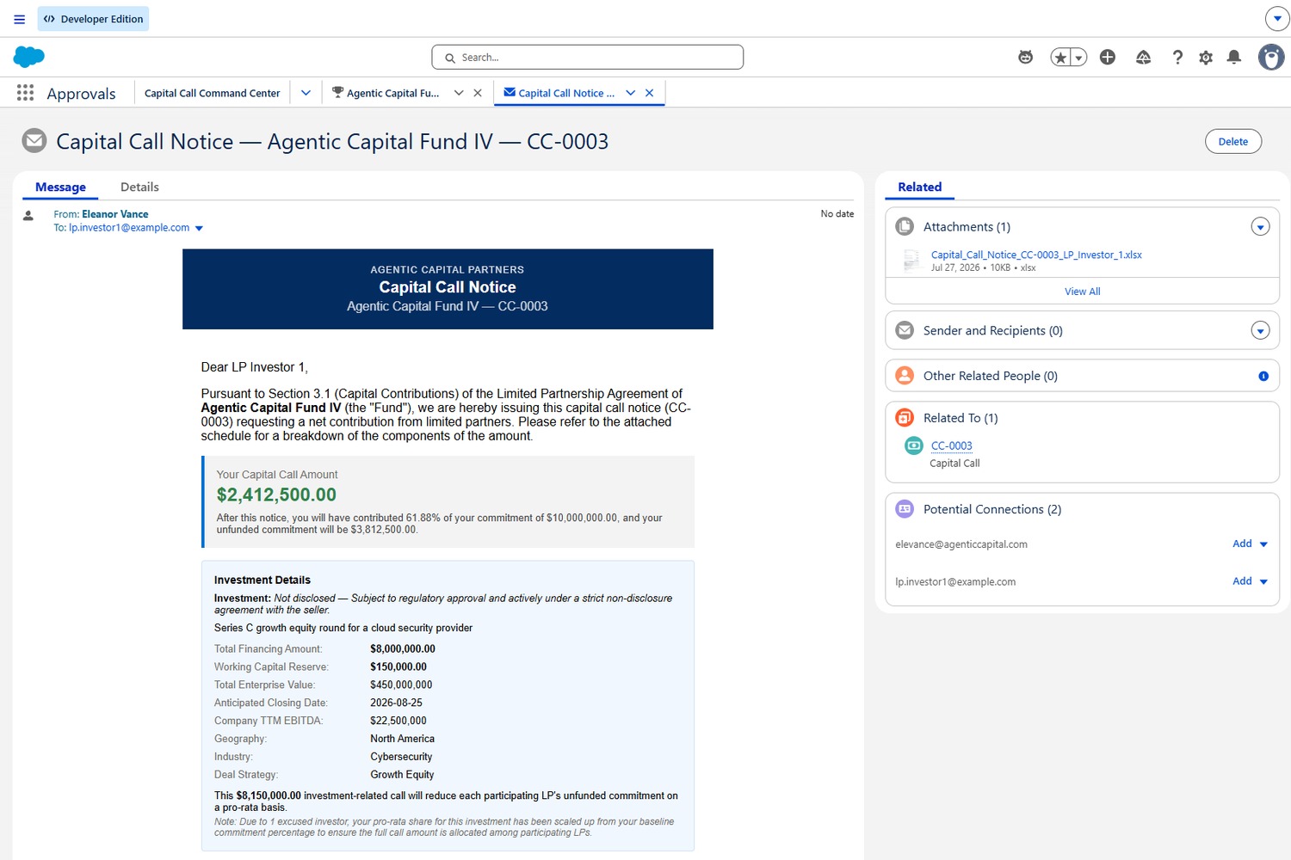Image resolution: width=1291 pixels, height=860 pixels.
Task: Select the Related tab
Action: pos(919,187)
